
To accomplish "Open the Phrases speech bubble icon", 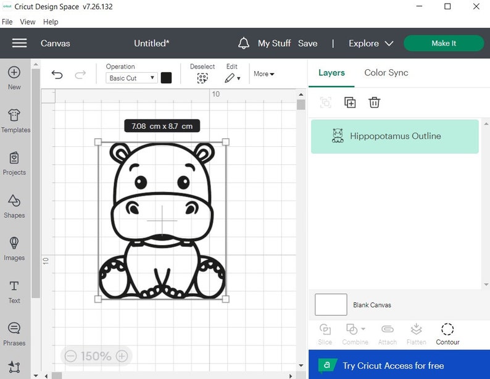I will pos(14,328).
